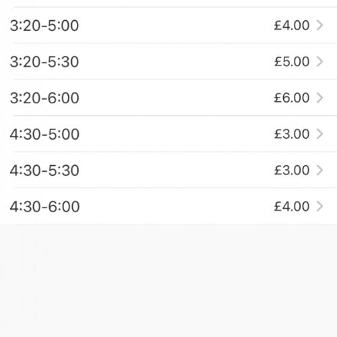337x337 pixels.
Task: Open the 4:30-5:30 row's chevron arrow
Action: tap(320, 170)
